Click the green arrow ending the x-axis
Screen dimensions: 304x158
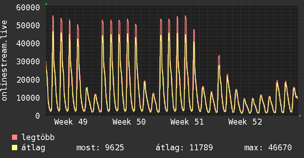[x=300, y=116]
